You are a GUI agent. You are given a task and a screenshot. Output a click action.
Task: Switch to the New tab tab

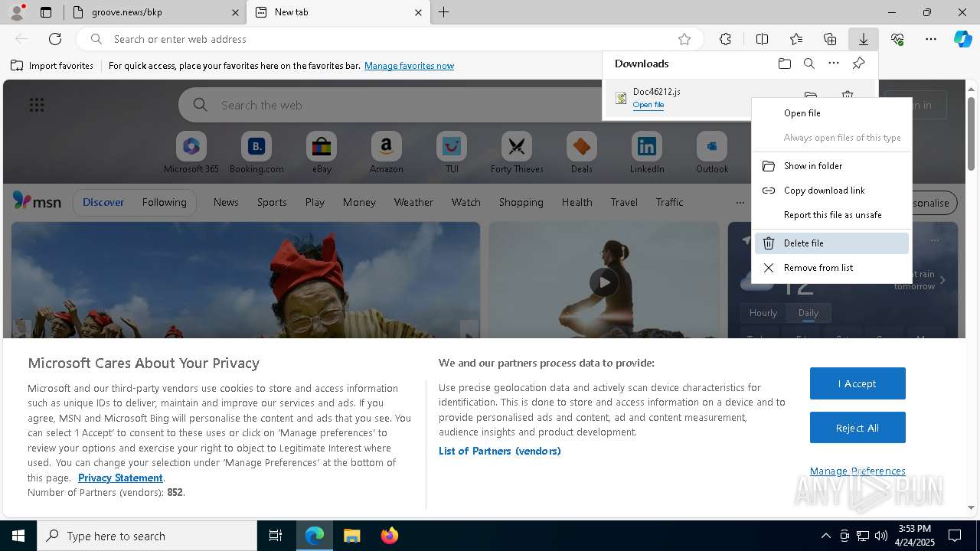pyautogui.click(x=337, y=12)
